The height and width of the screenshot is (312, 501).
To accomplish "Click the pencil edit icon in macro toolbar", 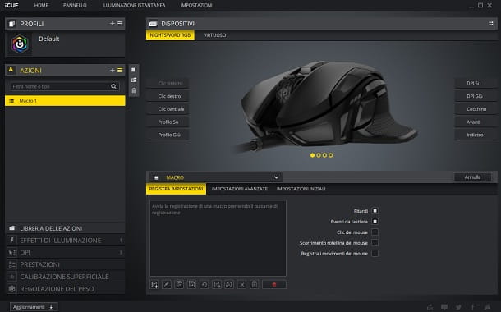I will (x=167, y=285).
